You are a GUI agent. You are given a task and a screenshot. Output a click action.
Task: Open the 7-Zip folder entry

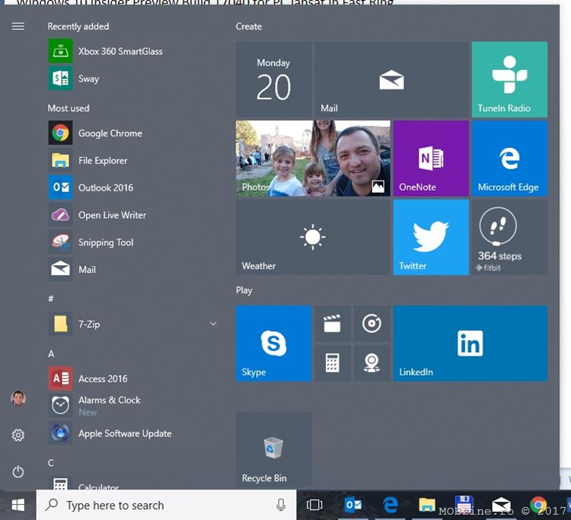pyautogui.click(x=133, y=324)
